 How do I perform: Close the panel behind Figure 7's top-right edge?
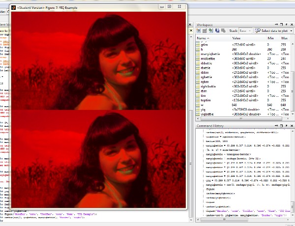[191, 25]
